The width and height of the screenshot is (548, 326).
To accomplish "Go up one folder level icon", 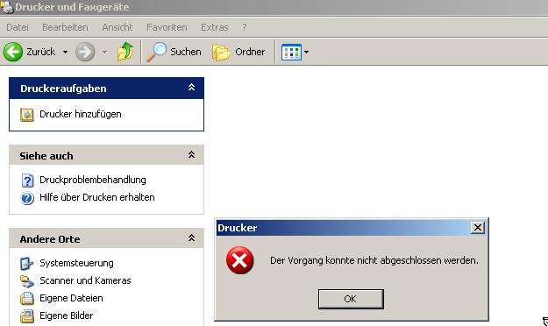I will click(125, 52).
